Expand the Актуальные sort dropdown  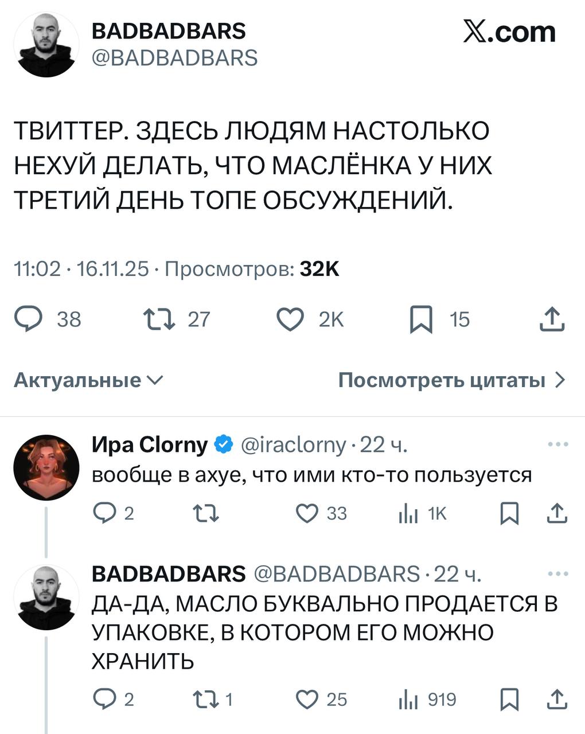click(89, 380)
